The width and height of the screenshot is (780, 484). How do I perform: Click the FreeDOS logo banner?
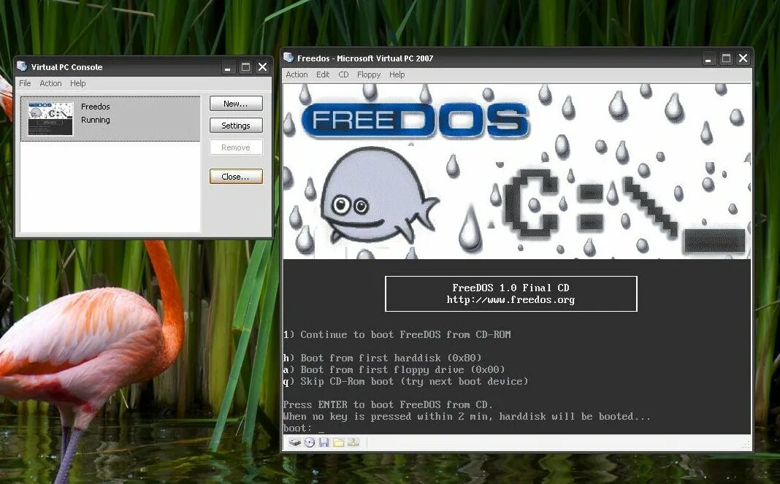(x=416, y=120)
